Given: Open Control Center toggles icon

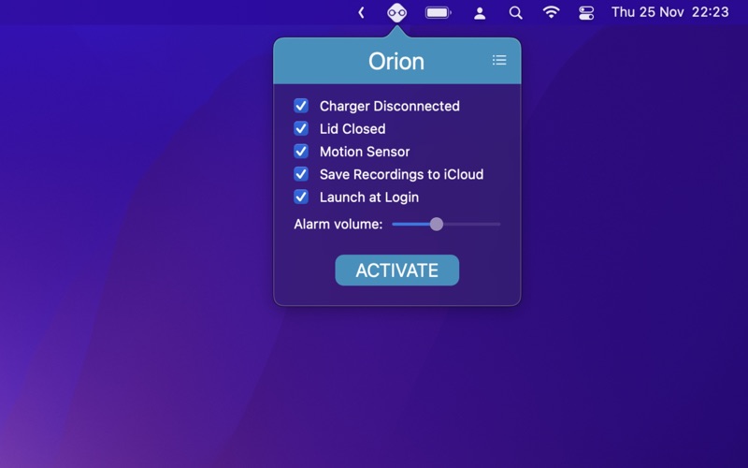Looking at the screenshot, I should tap(586, 13).
